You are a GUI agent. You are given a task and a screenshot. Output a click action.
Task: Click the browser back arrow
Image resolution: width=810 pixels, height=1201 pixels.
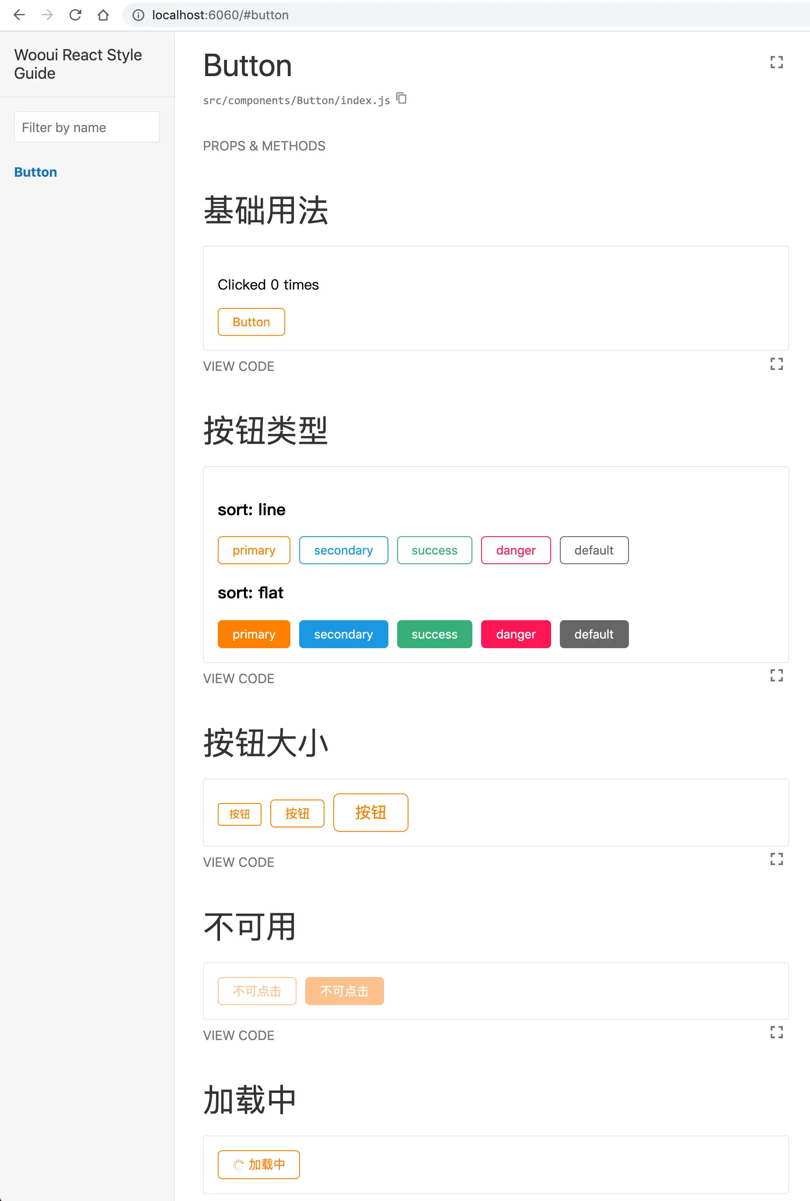19,15
